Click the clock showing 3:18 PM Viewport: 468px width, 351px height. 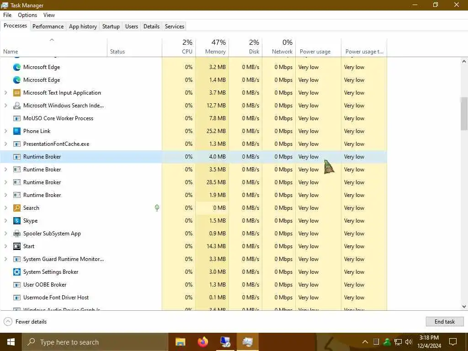[429, 338]
